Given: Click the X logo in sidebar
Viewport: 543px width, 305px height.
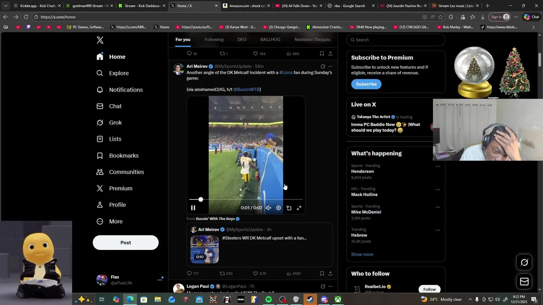Looking at the screenshot, I should pos(100,40).
